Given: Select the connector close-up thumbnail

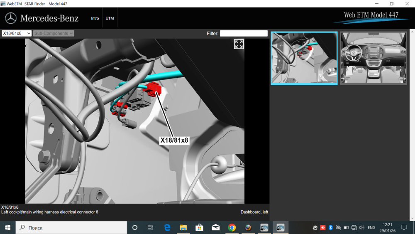Looking at the screenshot, I should tap(304, 58).
